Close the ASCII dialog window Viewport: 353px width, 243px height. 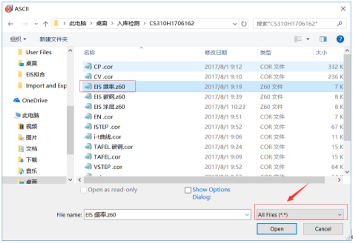[x=343, y=9]
